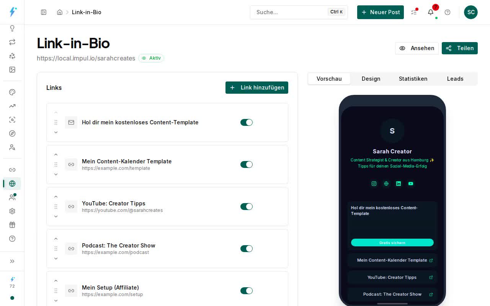
Task: Click the Suche search field
Action: coord(299,12)
